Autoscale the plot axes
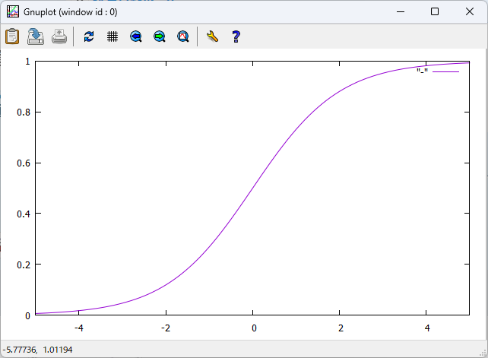488x358 pixels. (x=183, y=36)
